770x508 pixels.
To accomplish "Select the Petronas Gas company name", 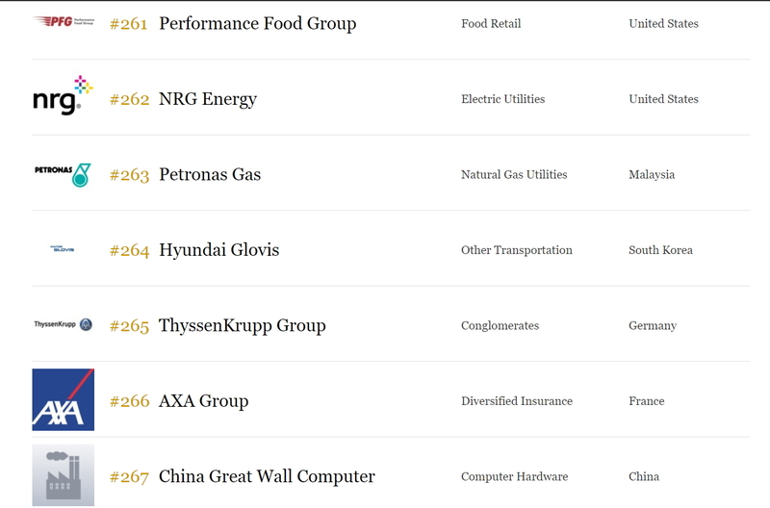I will (210, 175).
